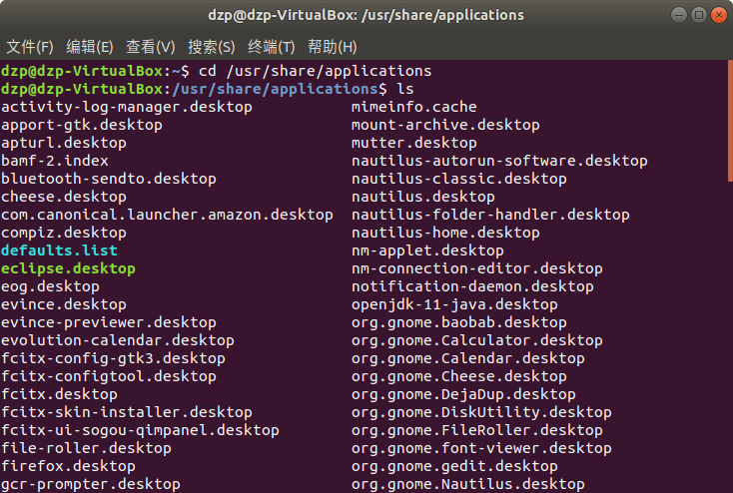The height and width of the screenshot is (493, 733).
Task: Close the terminal window
Action: click(717, 15)
